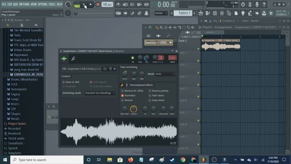Viewport: 291px width, 164px height.
Task: Toggle Reverse polarity option
Action: pyautogui.click(x=159, y=91)
